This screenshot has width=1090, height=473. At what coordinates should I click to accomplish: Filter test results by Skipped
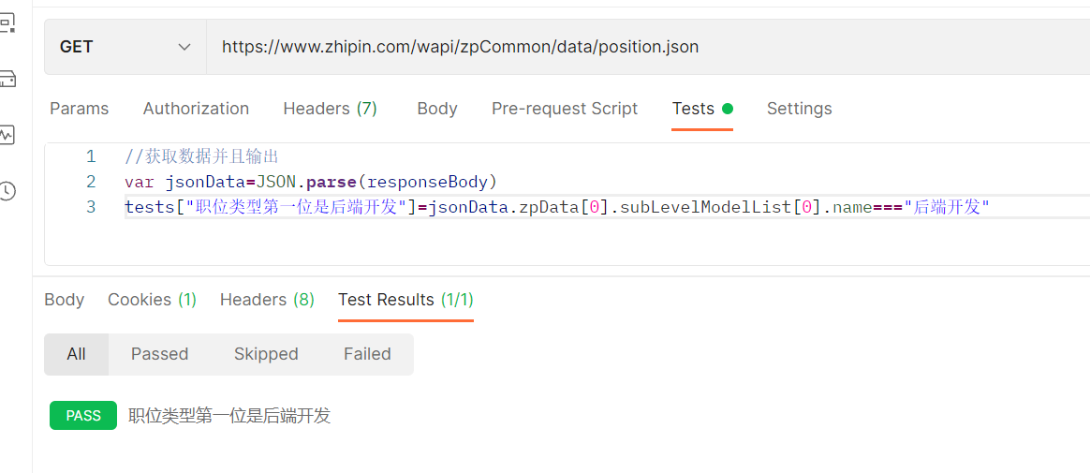coord(266,354)
